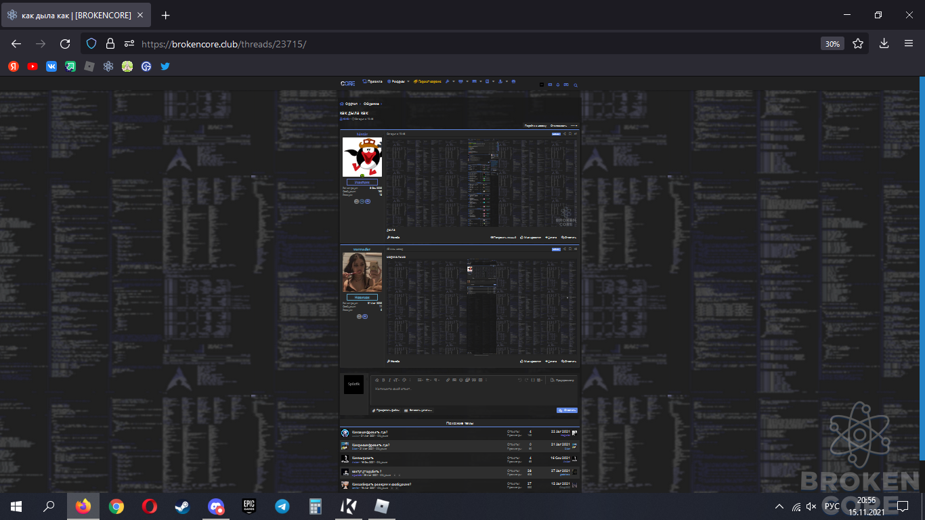Reset zoom via the 30% badge
This screenshot has height=520, width=925.
[832, 43]
